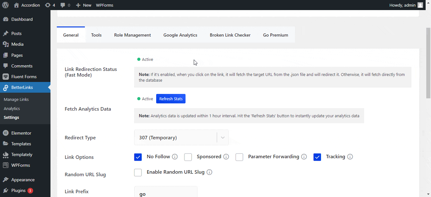Screen dimensions: 431x197
Task: Click the New menu in admin bar
Action: click(x=84, y=5)
